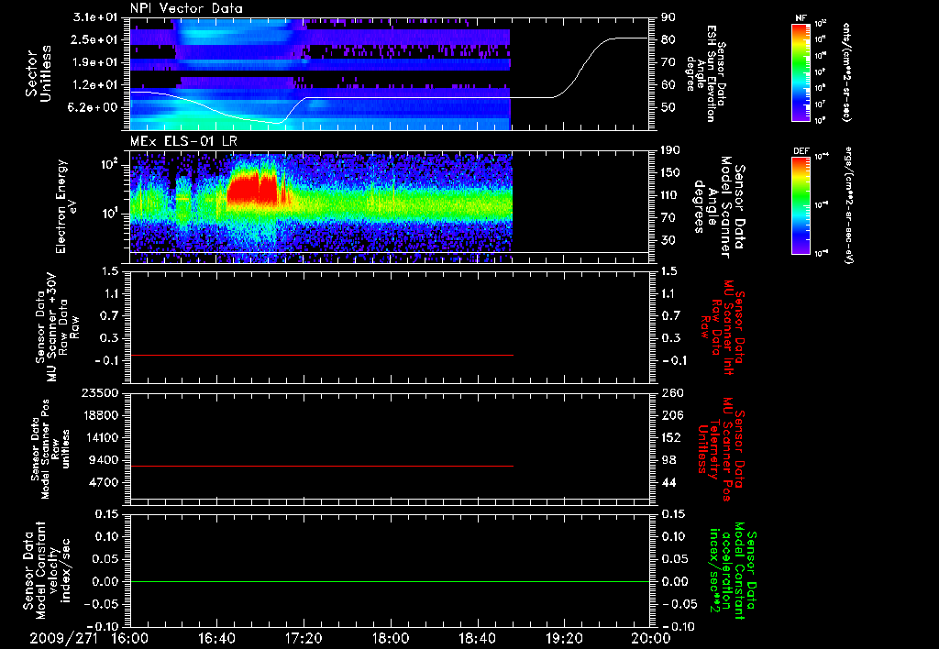Click the 80 degree sun elevation tick
This screenshot has height=649, width=939.
(668, 39)
